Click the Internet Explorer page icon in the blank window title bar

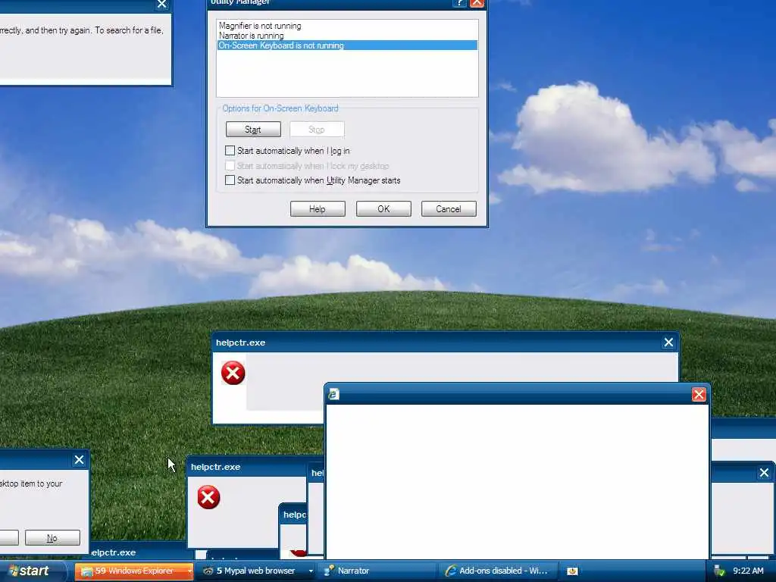click(x=334, y=394)
